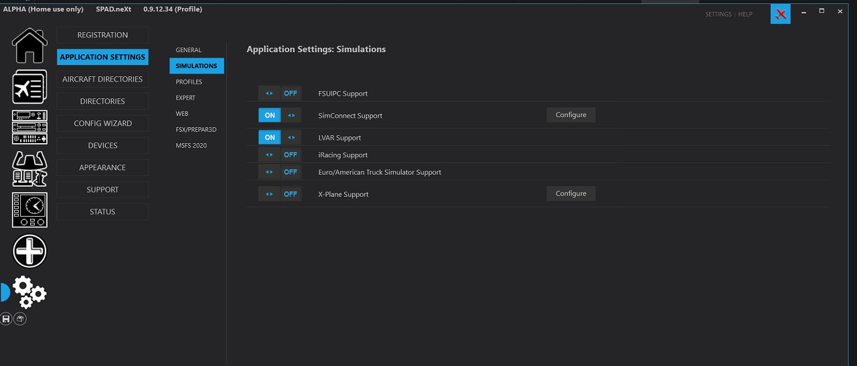Click the 'LVAR Support' label
The image size is (857, 366).
click(x=339, y=138)
